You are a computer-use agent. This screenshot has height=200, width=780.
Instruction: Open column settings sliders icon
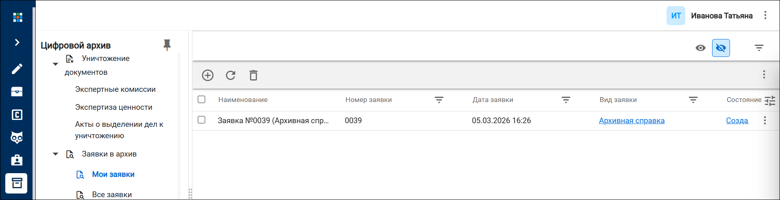click(x=770, y=100)
